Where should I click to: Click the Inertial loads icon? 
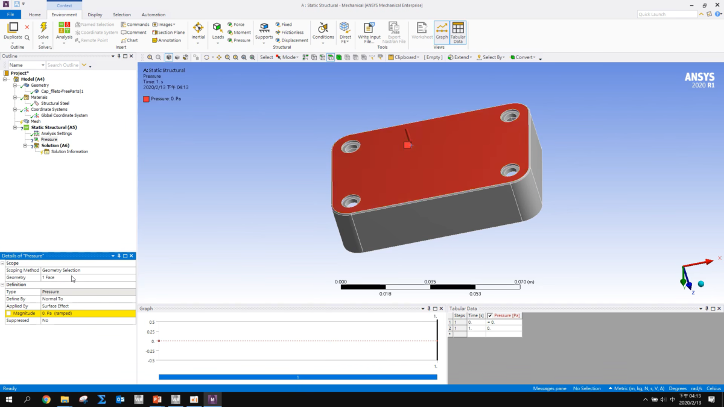coord(198,28)
